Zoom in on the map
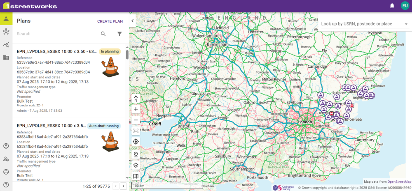Screen dimensions: 412x191 (136, 109)
